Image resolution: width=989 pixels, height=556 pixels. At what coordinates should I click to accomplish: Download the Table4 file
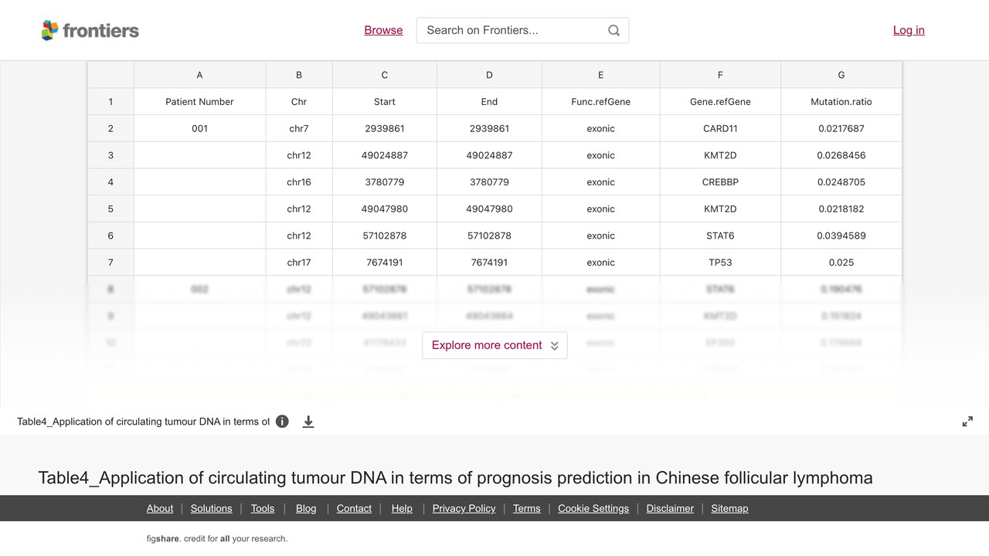point(308,422)
